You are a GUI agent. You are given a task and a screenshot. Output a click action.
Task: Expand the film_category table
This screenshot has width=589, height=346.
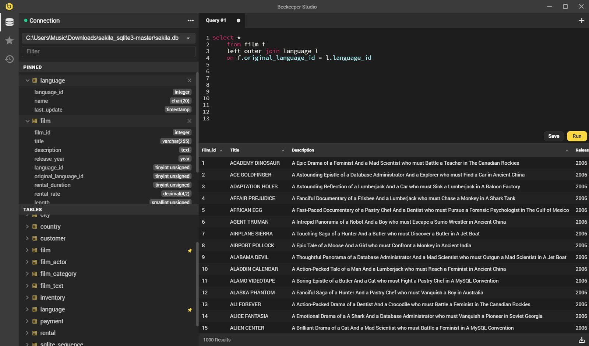click(27, 274)
